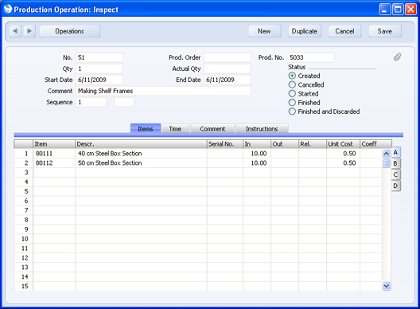The height and width of the screenshot is (309, 420).
Task: Click the Rel. column header
Action: (x=313, y=144)
